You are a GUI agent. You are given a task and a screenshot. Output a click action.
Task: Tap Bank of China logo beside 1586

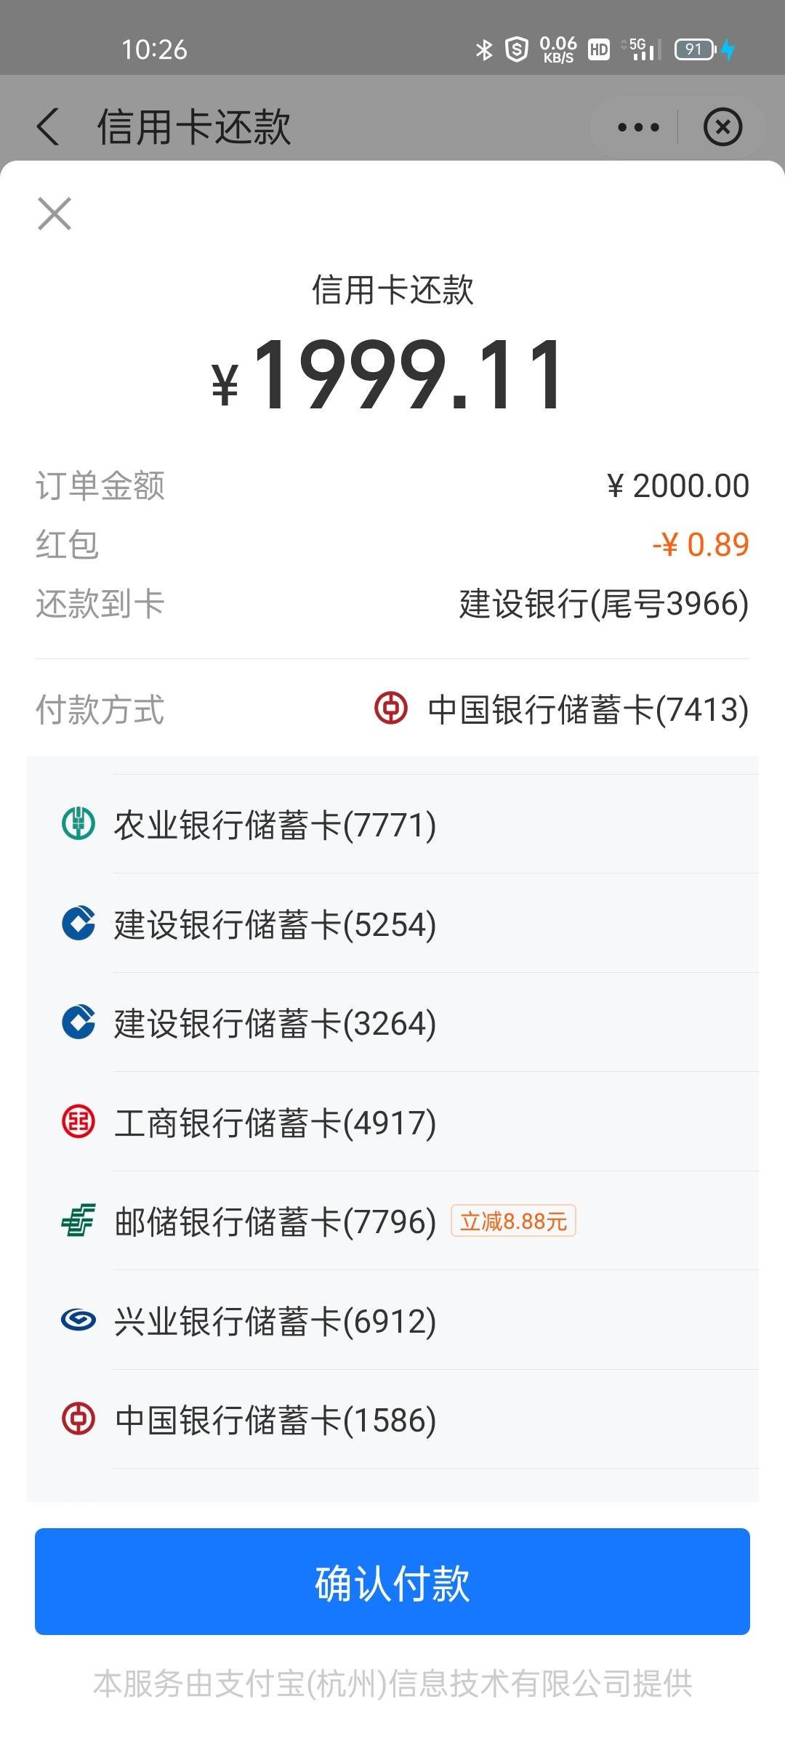78,1419
